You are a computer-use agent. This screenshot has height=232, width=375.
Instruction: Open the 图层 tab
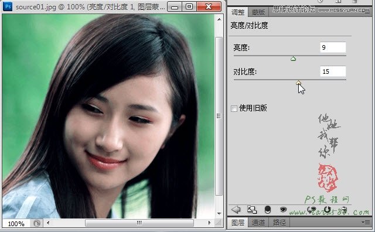coord(238,223)
